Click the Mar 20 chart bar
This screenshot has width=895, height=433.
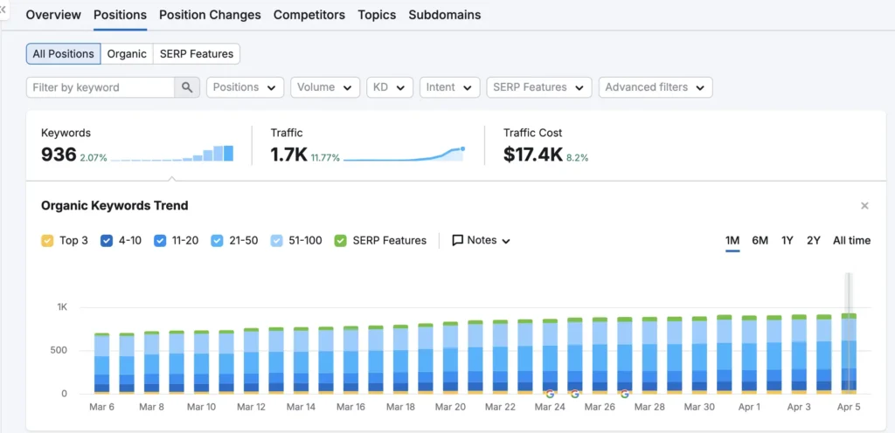tap(450, 358)
